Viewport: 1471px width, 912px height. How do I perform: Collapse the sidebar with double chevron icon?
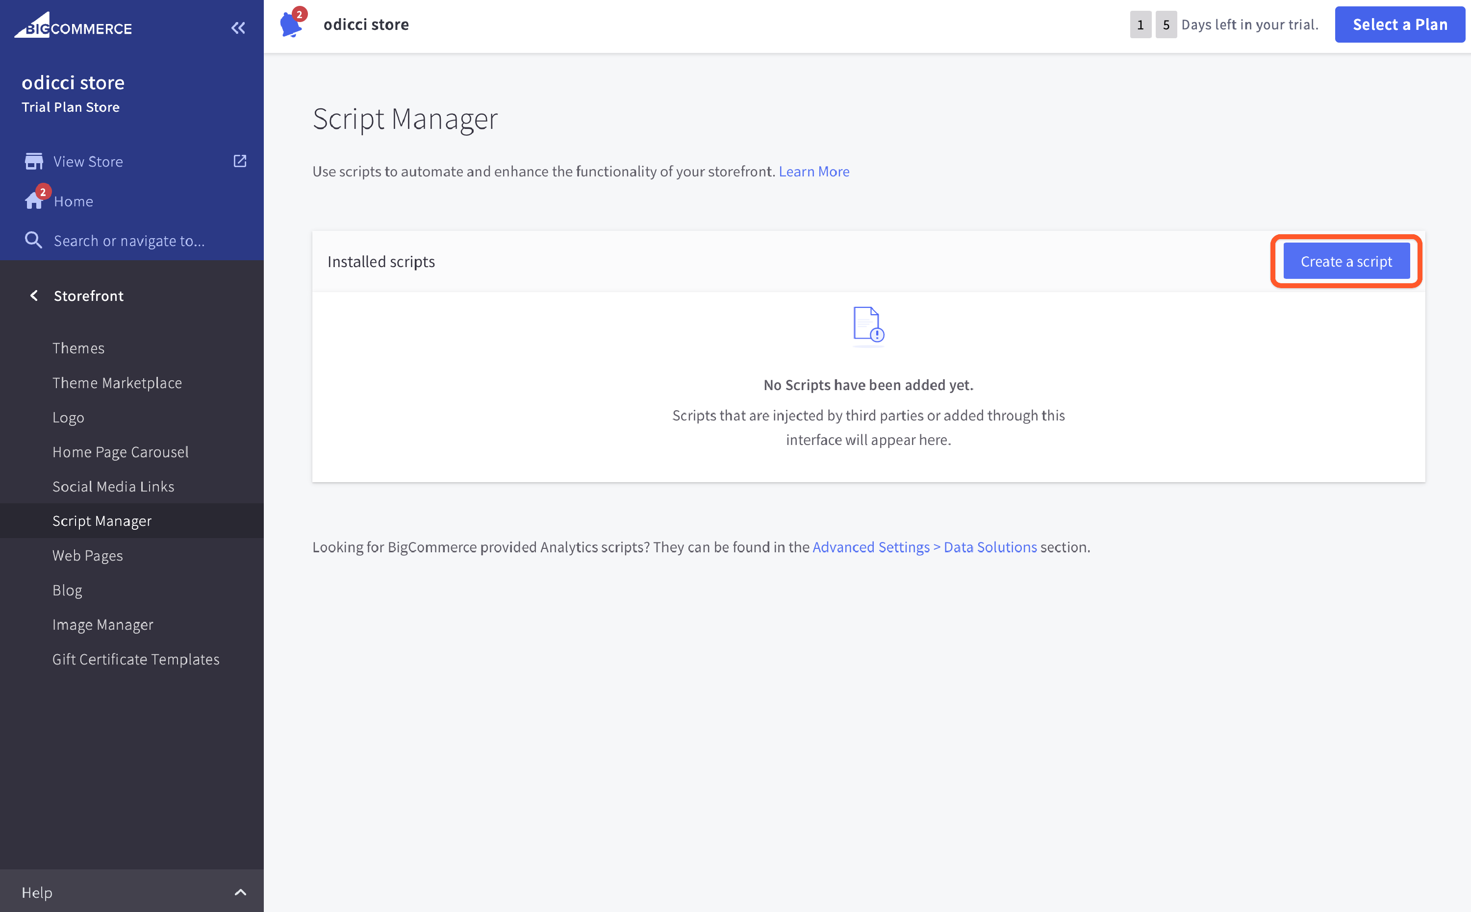238,28
